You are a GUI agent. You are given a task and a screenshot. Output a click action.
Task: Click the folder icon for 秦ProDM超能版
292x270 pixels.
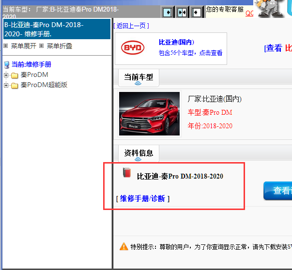15,86
